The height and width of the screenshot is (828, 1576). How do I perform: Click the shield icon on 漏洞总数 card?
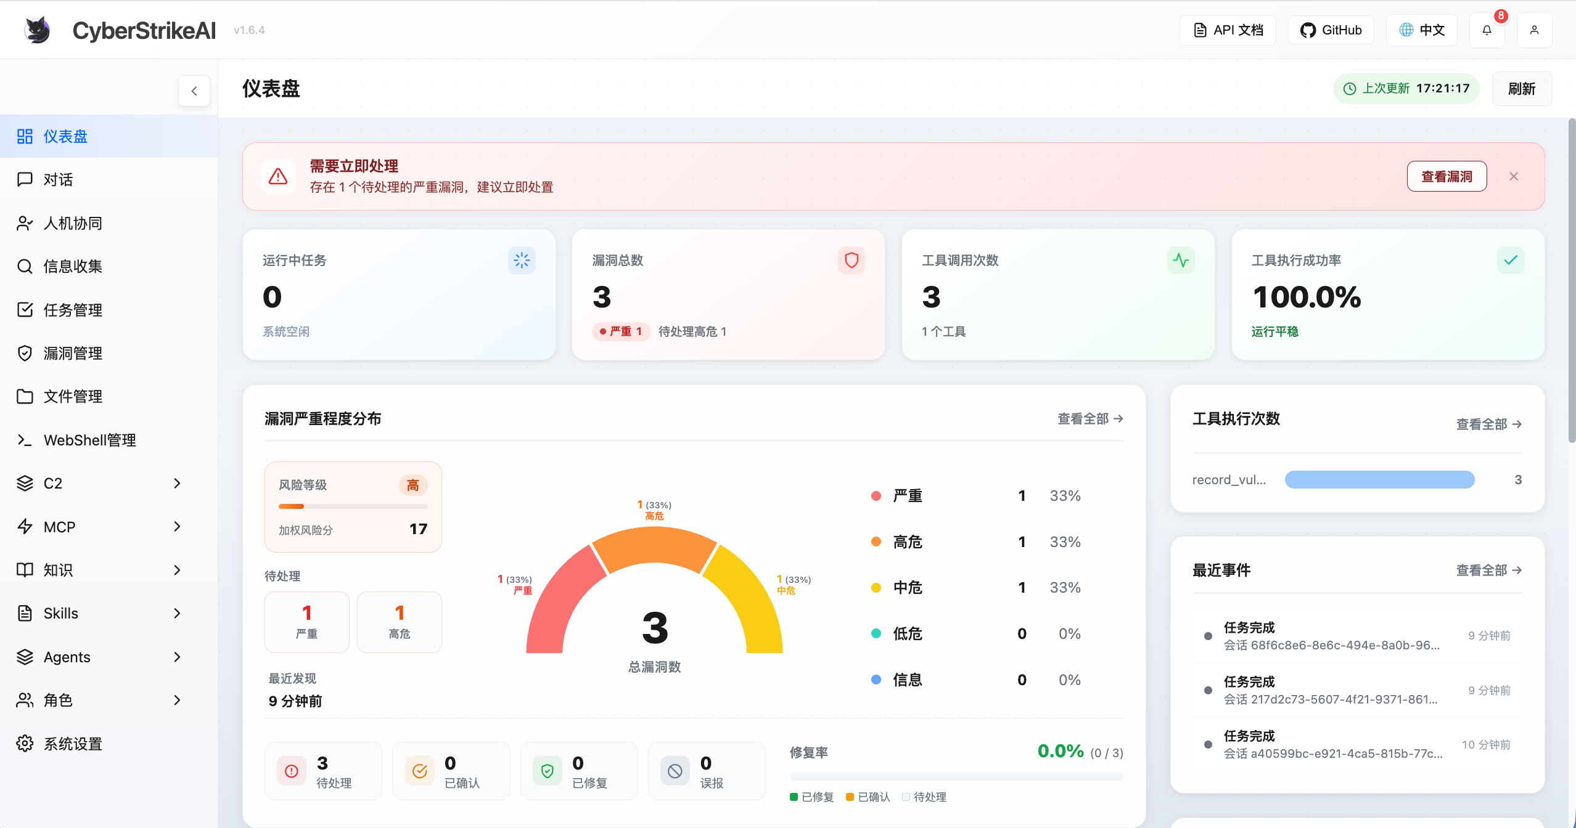tap(852, 260)
